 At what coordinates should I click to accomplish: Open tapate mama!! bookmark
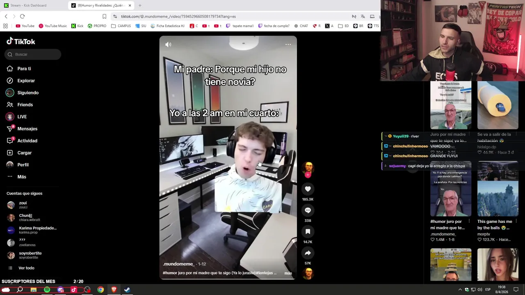coord(240,26)
